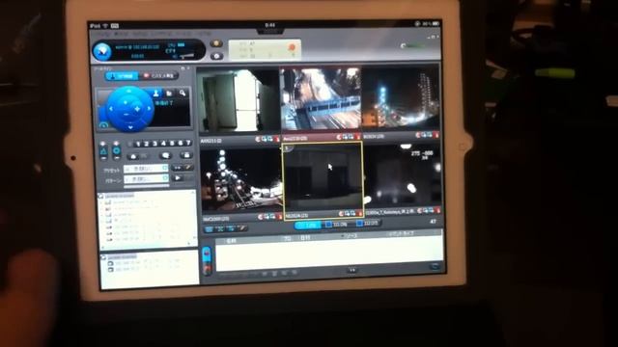Select number button 4
The width and height of the screenshot is (618, 347).
[163, 144]
